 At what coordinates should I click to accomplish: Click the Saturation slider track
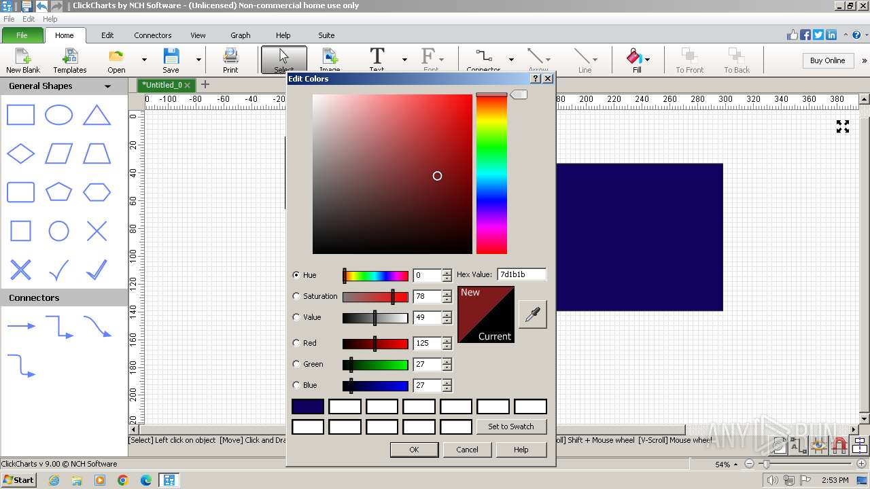(x=375, y=296)
